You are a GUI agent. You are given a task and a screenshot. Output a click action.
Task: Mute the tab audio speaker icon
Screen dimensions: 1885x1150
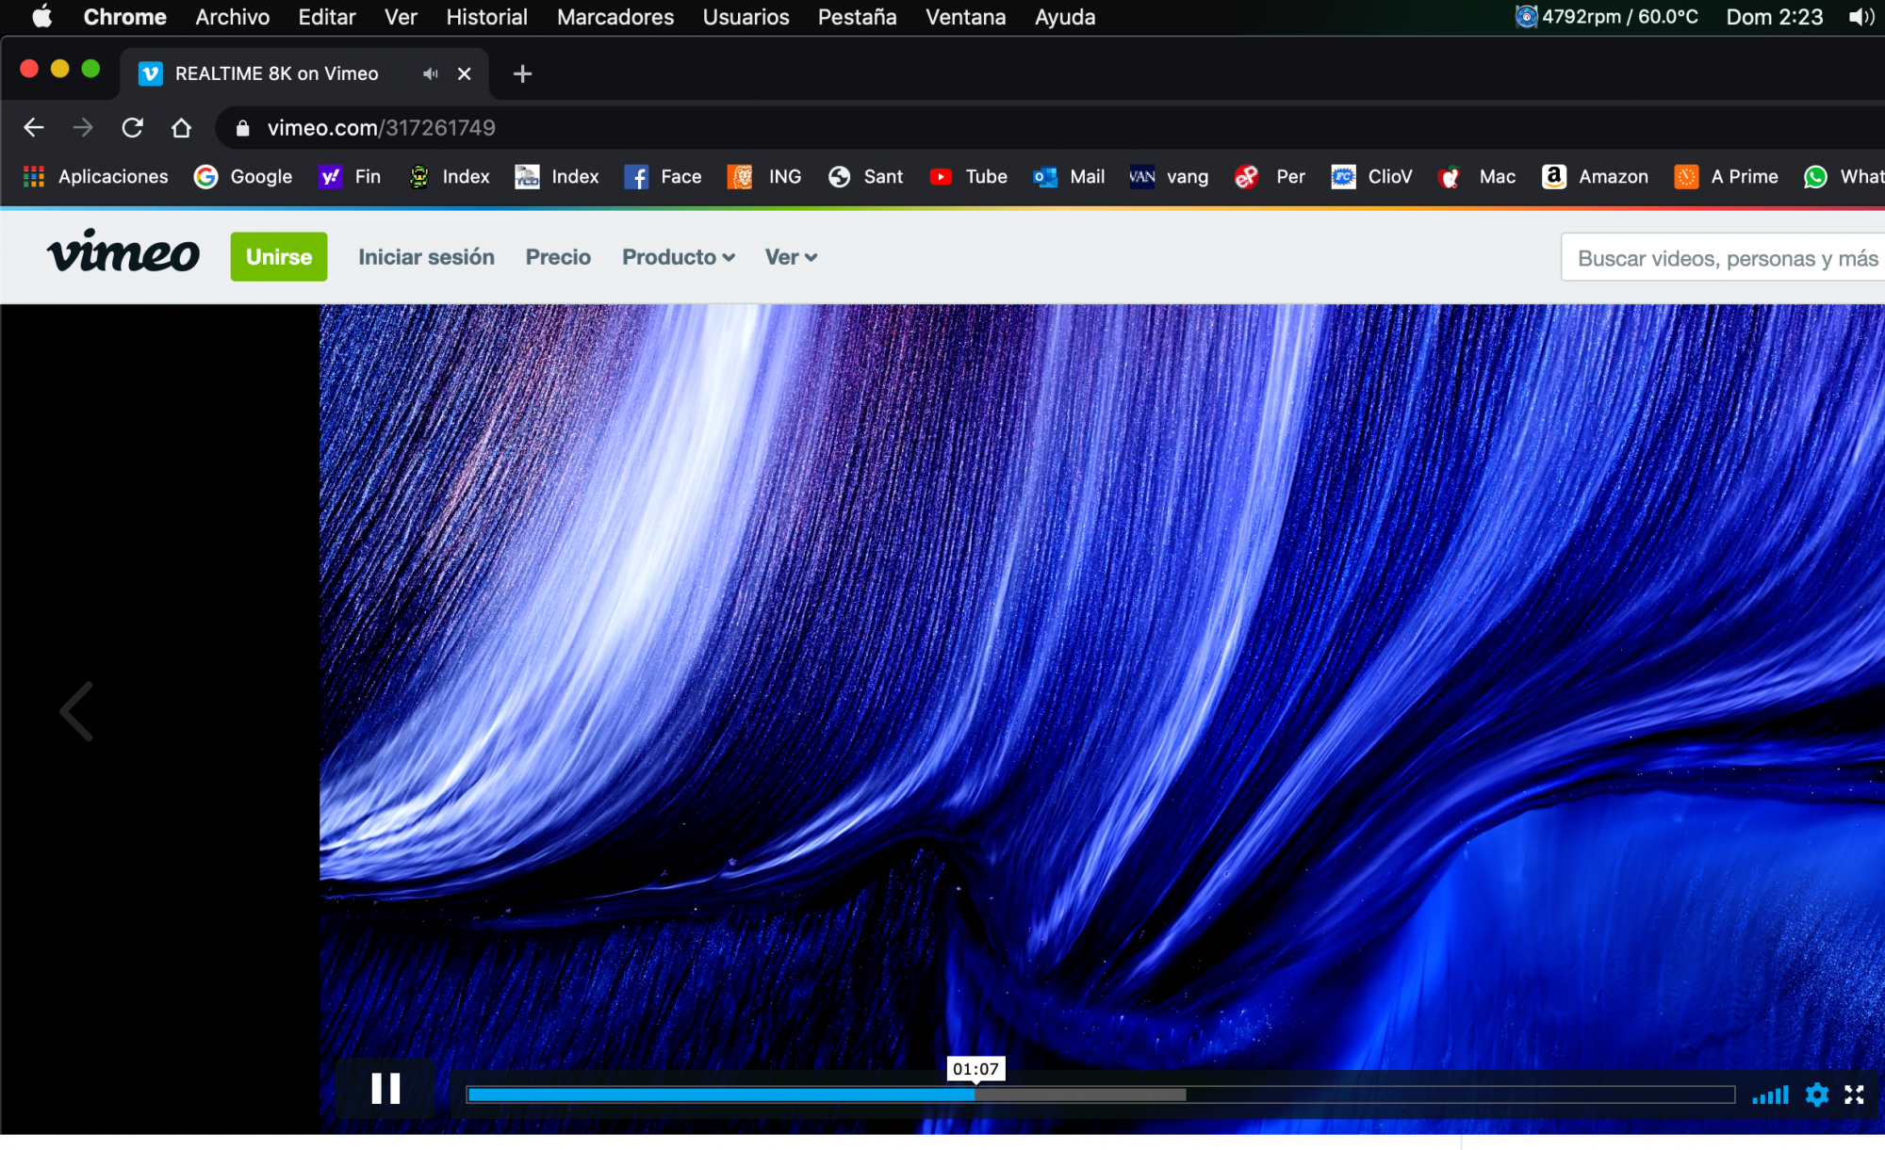point(431,73)
